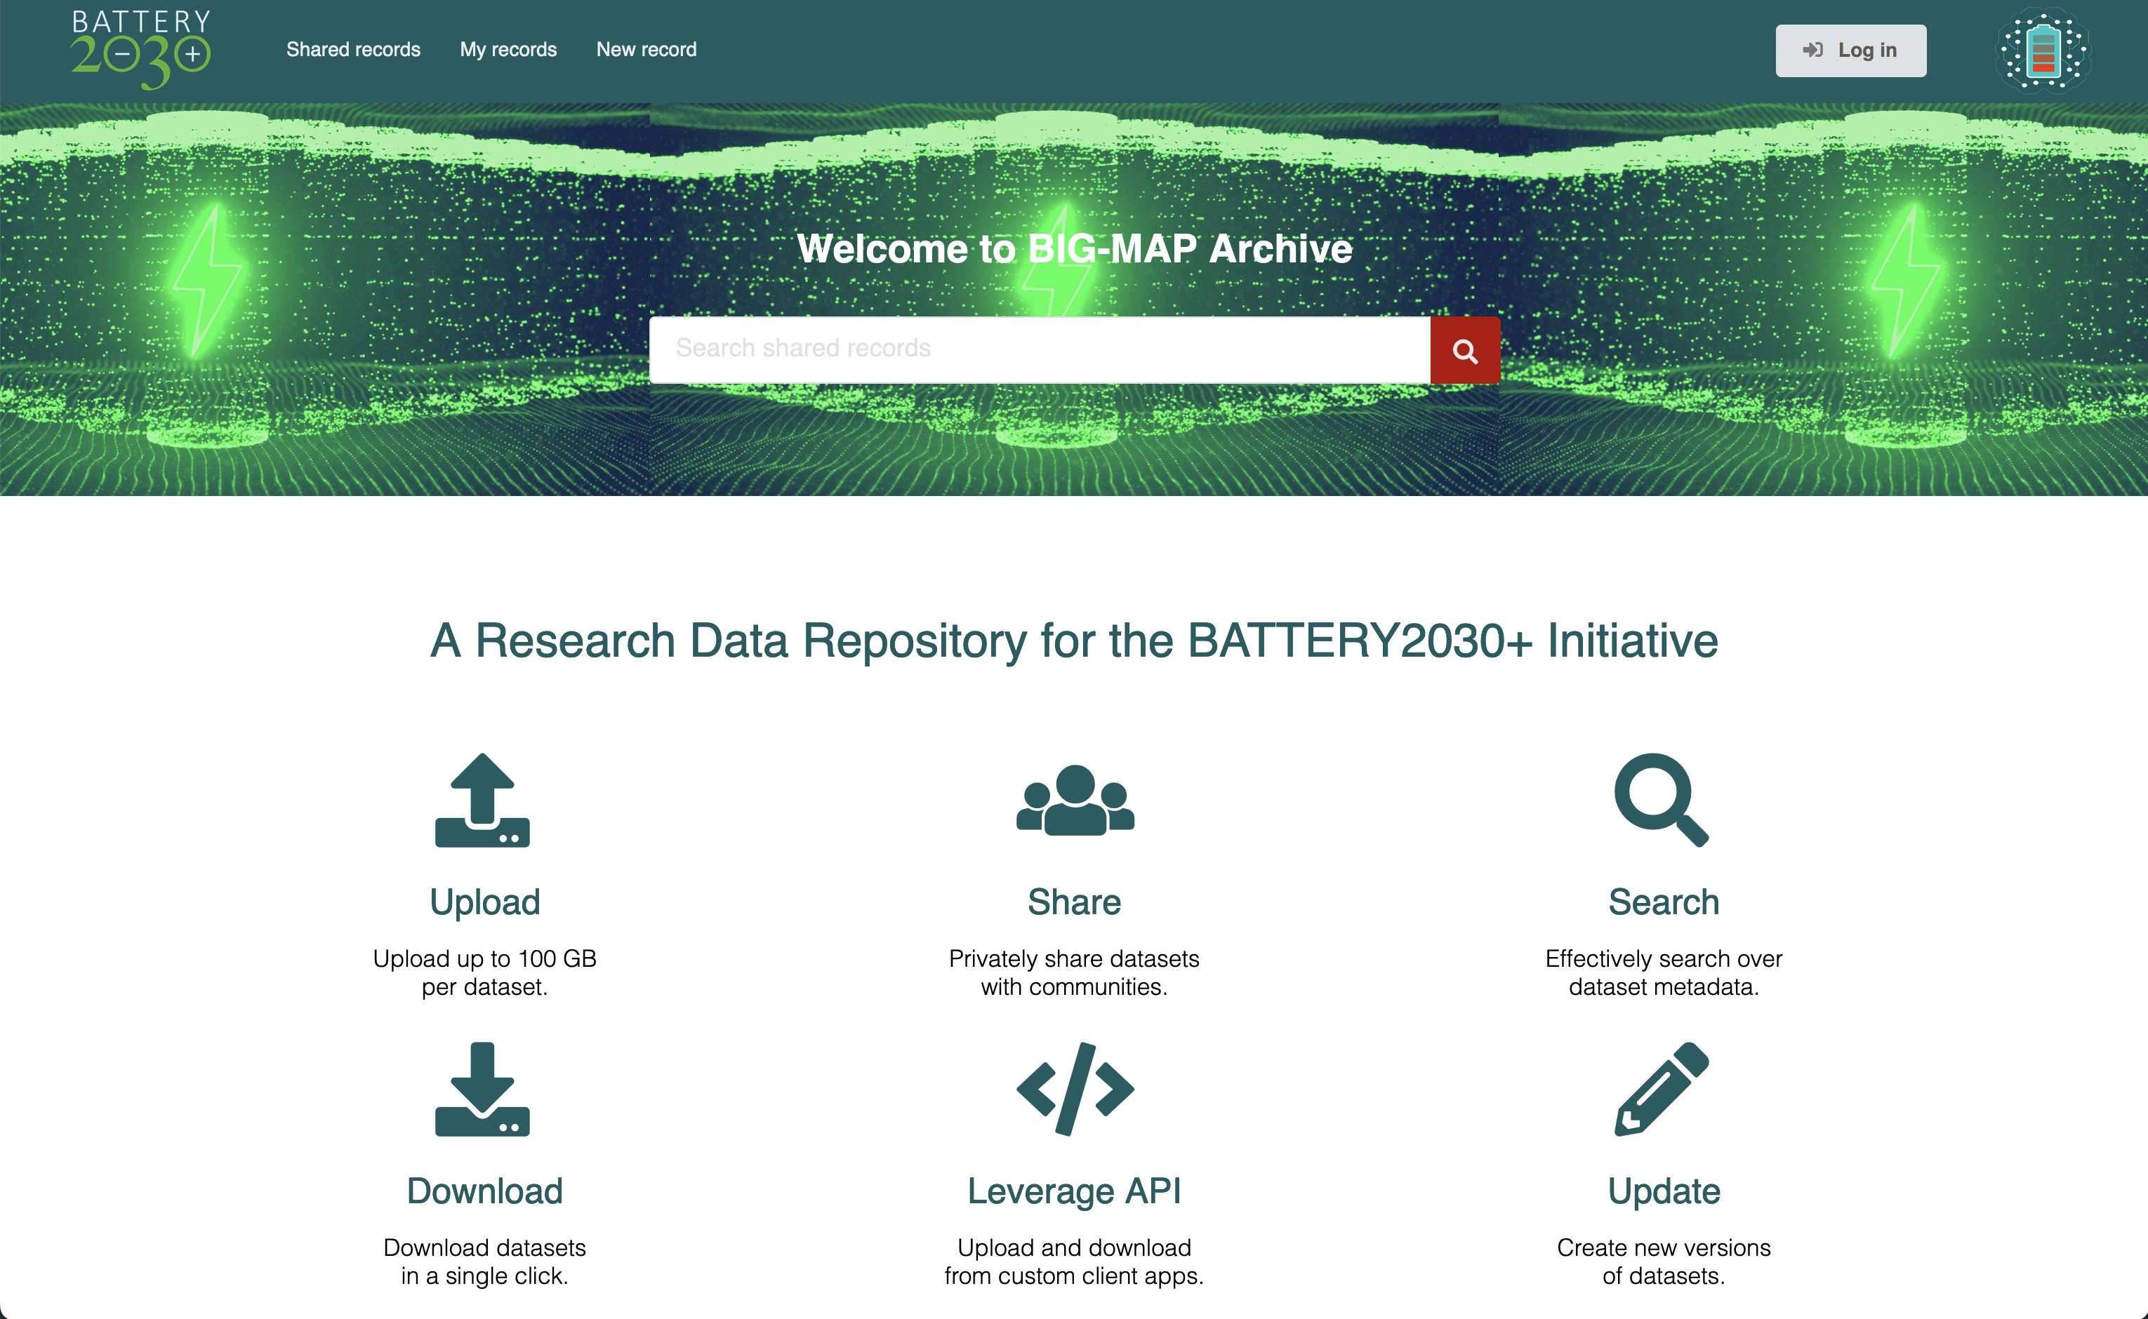Screen dimensions: 2148x1319
Task: Open the Shared records menu item
Action: pyautogui.click(x=354, y=50)
